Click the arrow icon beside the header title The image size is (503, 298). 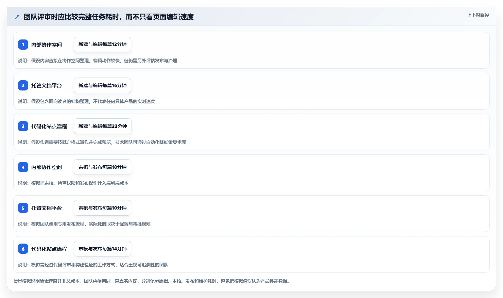click(17, 17)
